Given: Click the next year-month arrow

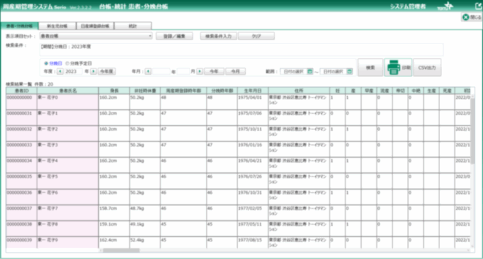Looking at the screenshot, I should tap(200, 71).
